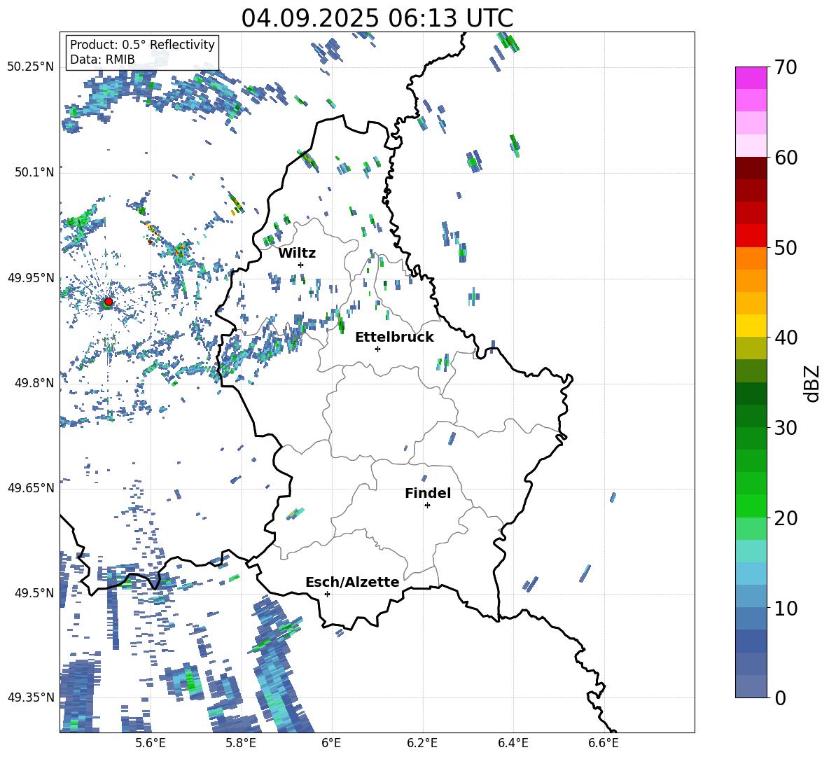
Task: Click the red radar location dot
Action: tap(109, 301)
